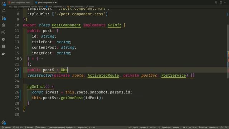The width and height of the screenshot is (229, 129).
Task: Click the post$ property name on line 22
Action: (x=49, y=70)
